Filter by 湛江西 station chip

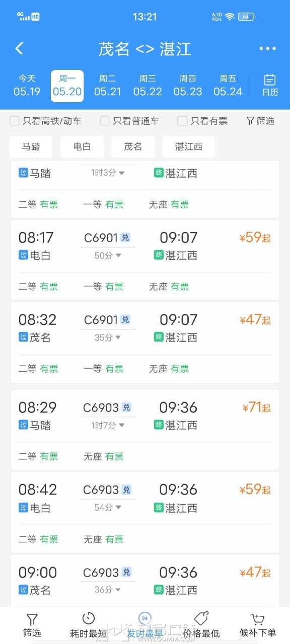[x=189, y=147]
